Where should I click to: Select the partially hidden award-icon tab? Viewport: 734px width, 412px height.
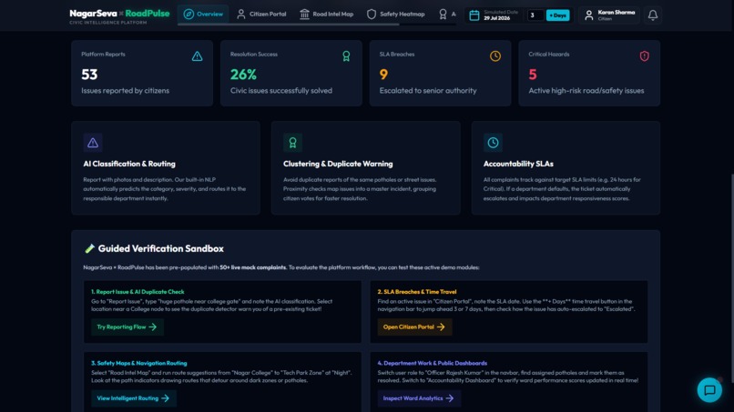(x=446, y=14)
